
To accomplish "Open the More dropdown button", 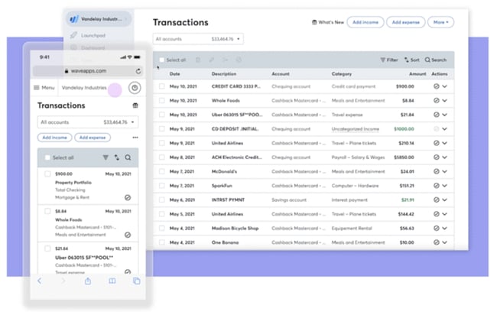I will (440, 22).
